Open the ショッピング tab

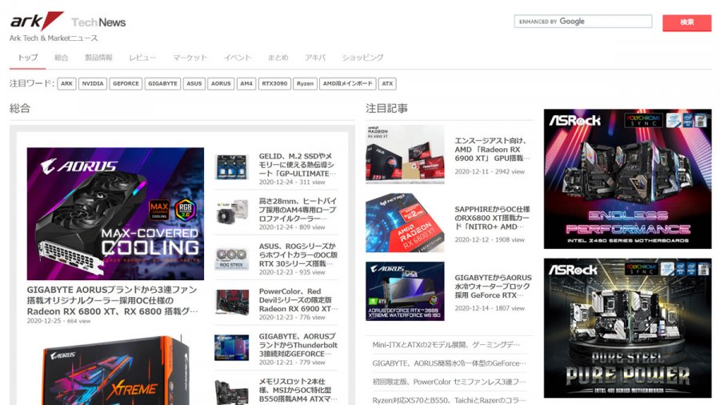(362, 58)
